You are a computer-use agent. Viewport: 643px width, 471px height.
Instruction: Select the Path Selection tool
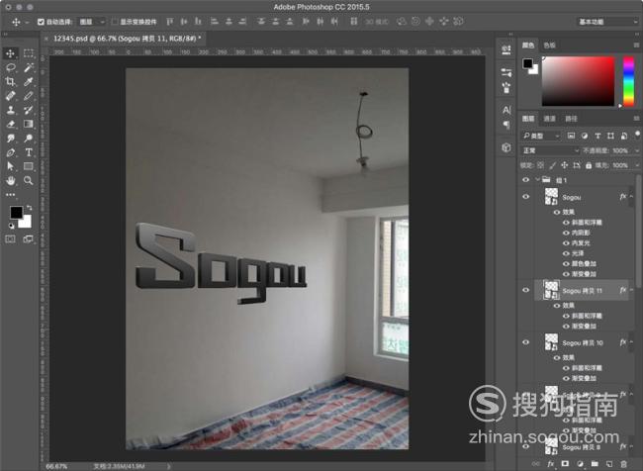click(10, 166)
